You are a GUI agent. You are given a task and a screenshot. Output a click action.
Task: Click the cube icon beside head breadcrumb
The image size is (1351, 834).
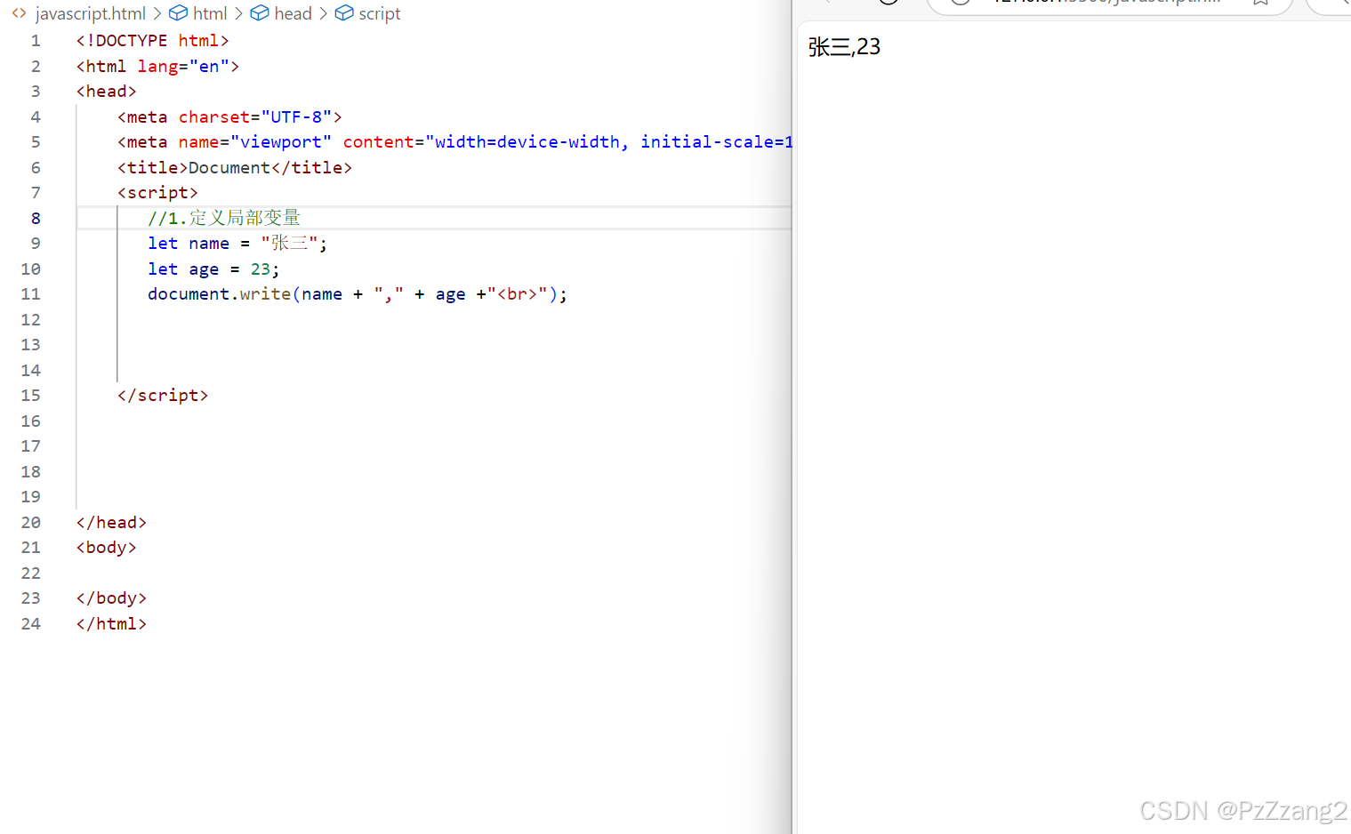coord(260,13)
